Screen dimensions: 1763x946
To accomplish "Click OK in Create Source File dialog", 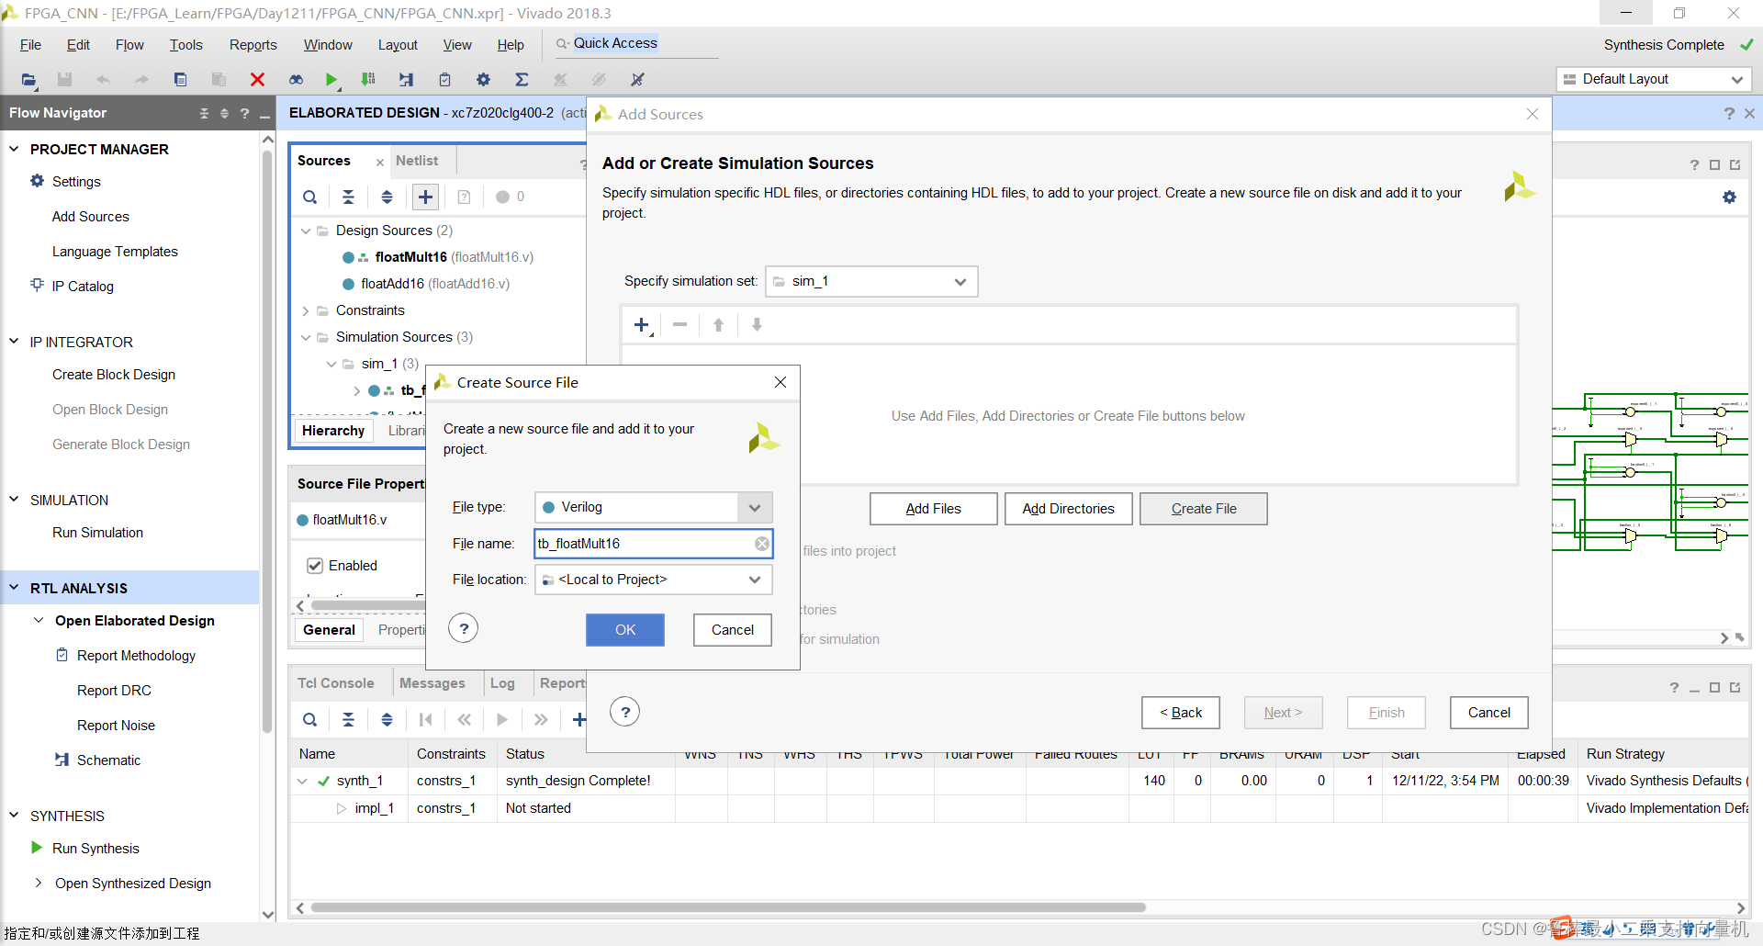I will click(x=625, y=630).
